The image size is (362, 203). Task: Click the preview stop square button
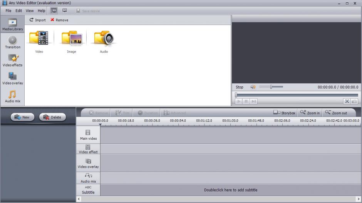point(246,101)
